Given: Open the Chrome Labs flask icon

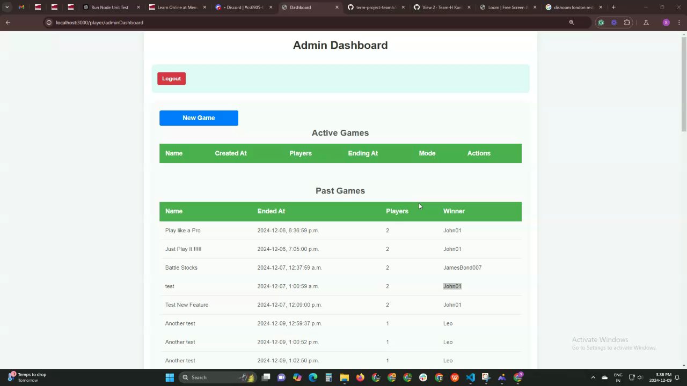Looking at the screenshot, I should pyautogui.click(x=646, y=23).
